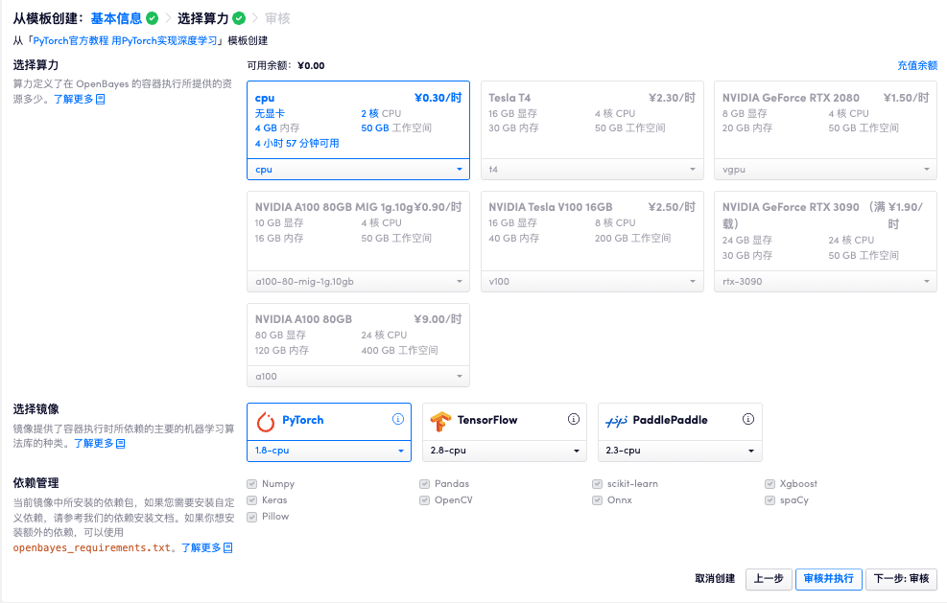Go back to the 基本信息 step

(117, 18)
